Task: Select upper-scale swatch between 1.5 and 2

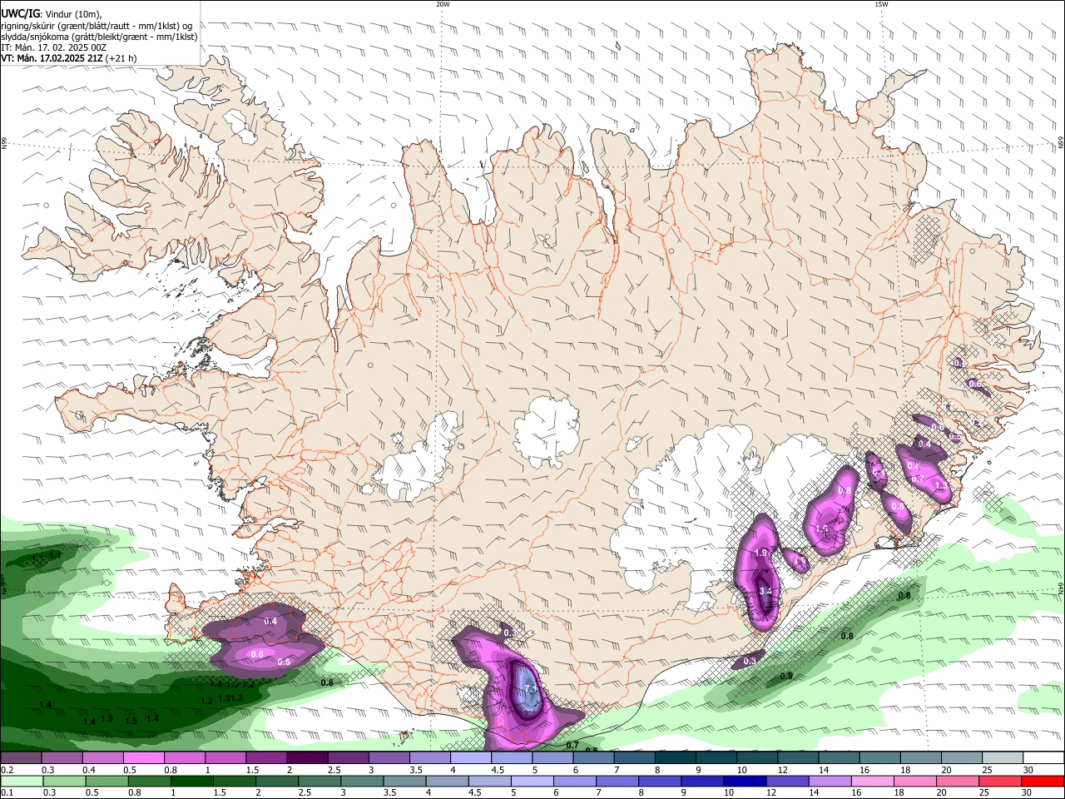Action: [267, 757]
